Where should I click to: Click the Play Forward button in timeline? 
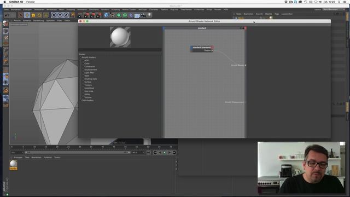(165, 153)
